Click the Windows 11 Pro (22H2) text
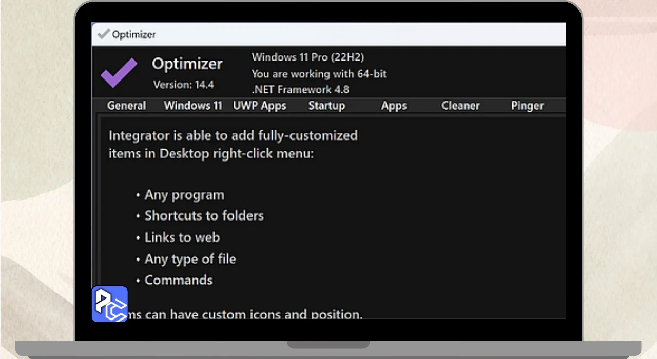Screen dimensions: 657x359 click(308, 57)
